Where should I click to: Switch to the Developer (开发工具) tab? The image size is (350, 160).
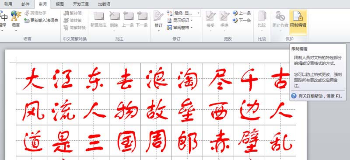coord(81,4)
